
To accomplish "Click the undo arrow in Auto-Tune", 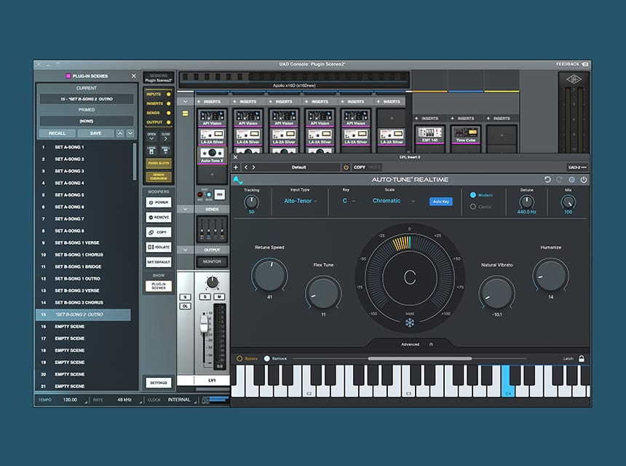I will point(547,180).
